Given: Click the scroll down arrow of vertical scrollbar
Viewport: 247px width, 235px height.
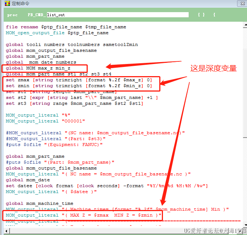Looking at the screenshot, I should (x=245, y=225).
